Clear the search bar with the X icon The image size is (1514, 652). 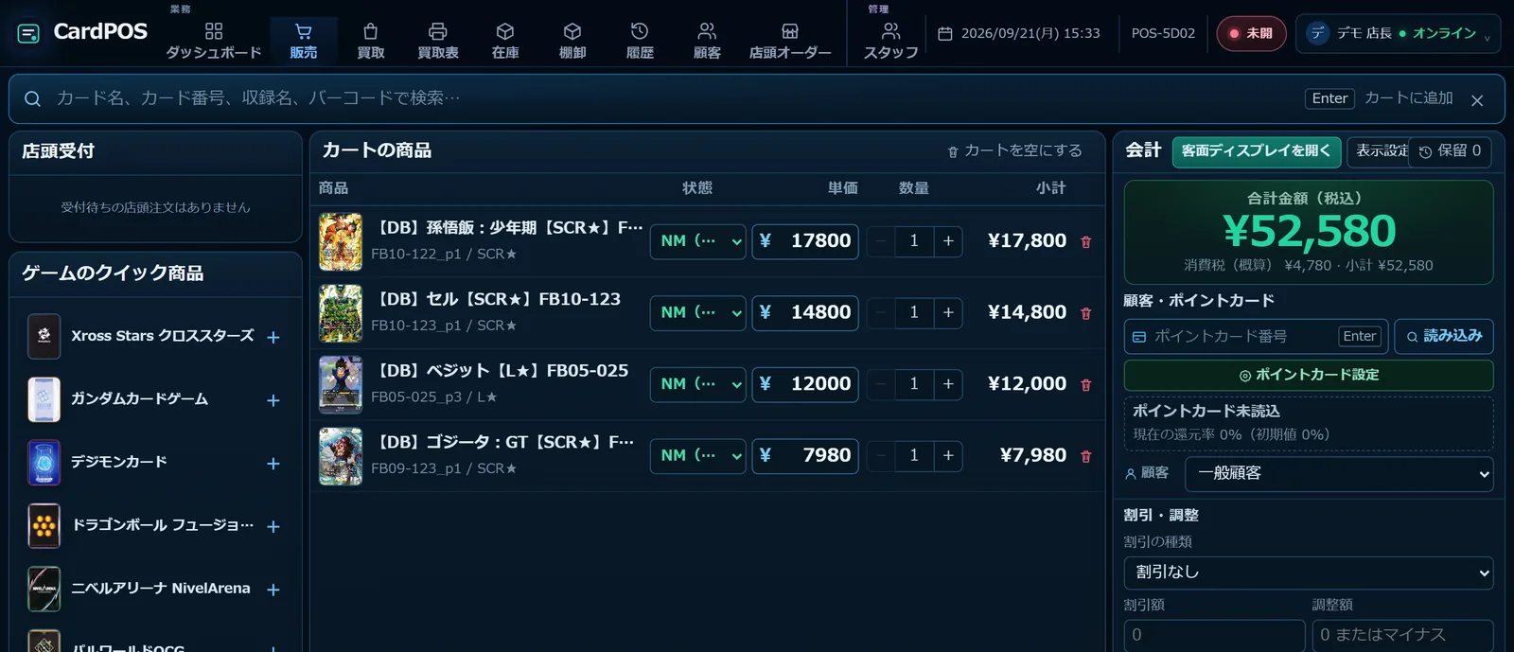tap(1477, 99)
